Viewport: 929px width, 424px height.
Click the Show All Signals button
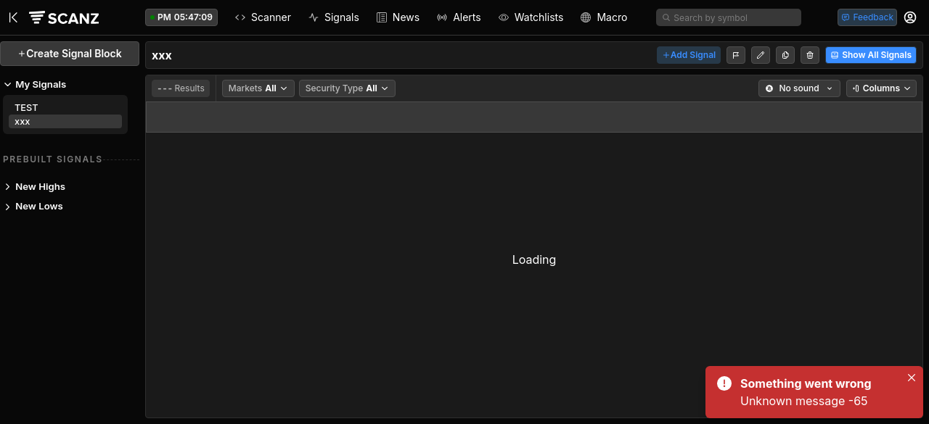(x=870, y=55)
